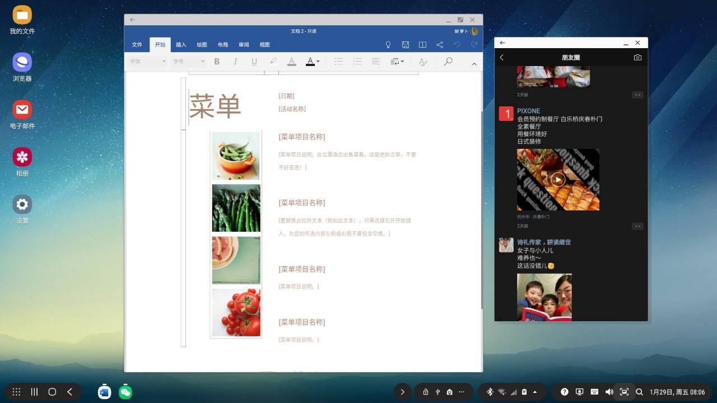Apply bullet list formatting
Viewport: 717px width, 403px height.
pos(338,62)
